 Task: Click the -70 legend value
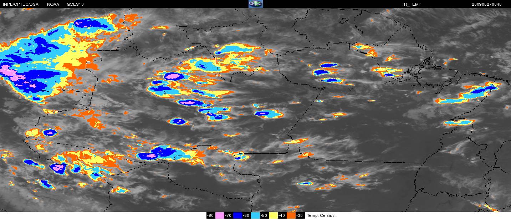point(229,215)
